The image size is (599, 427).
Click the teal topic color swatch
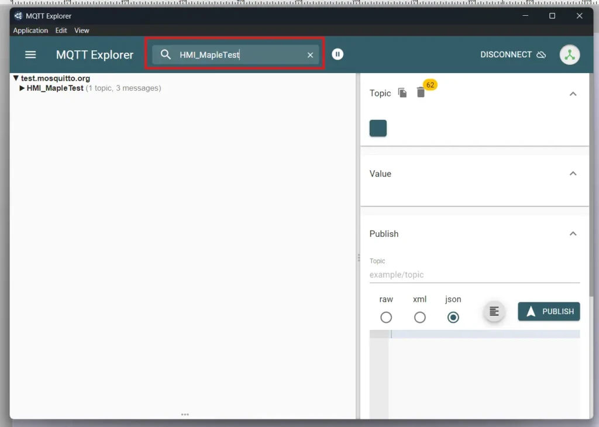click(x=378, y=128)
